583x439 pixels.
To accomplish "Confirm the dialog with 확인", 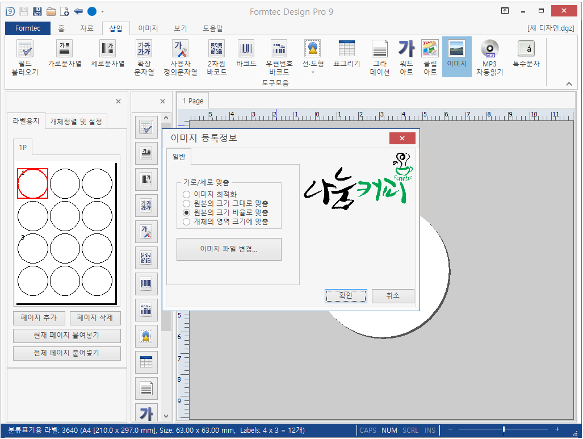I will point(346,296).
